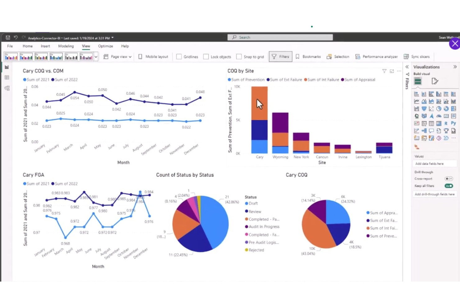460x307 pixels.
Task: Get more visuals via the ellipsis
Action: click(x=453, y=138)
